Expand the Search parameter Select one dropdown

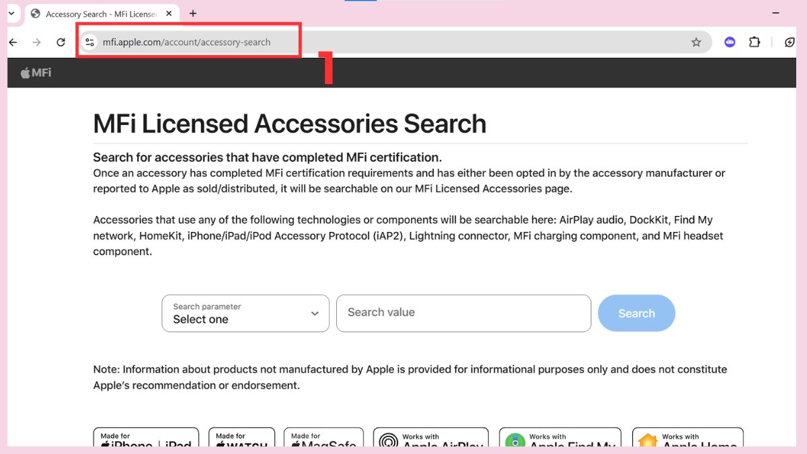coord(245,313)
